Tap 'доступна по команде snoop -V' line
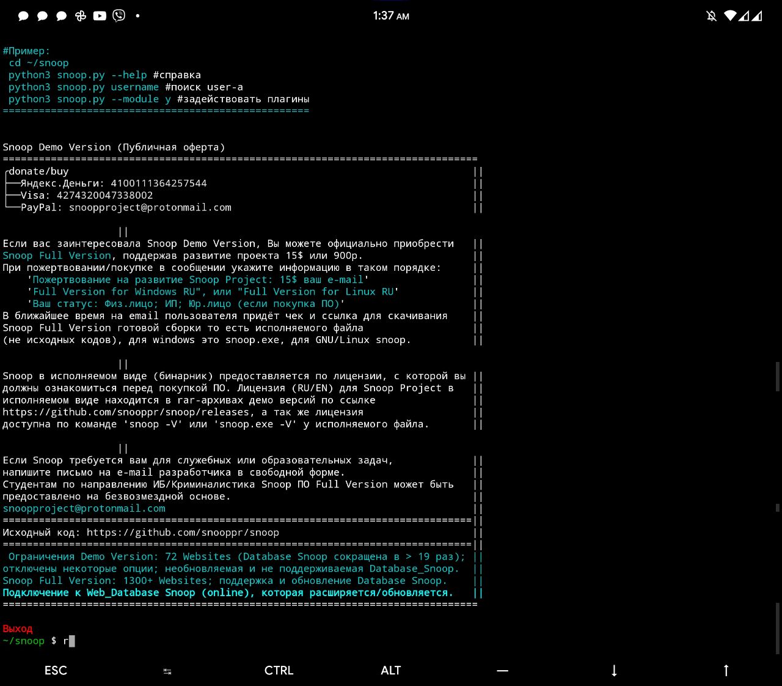The width and height of the screenshot is (782, 686). [216, 424]
